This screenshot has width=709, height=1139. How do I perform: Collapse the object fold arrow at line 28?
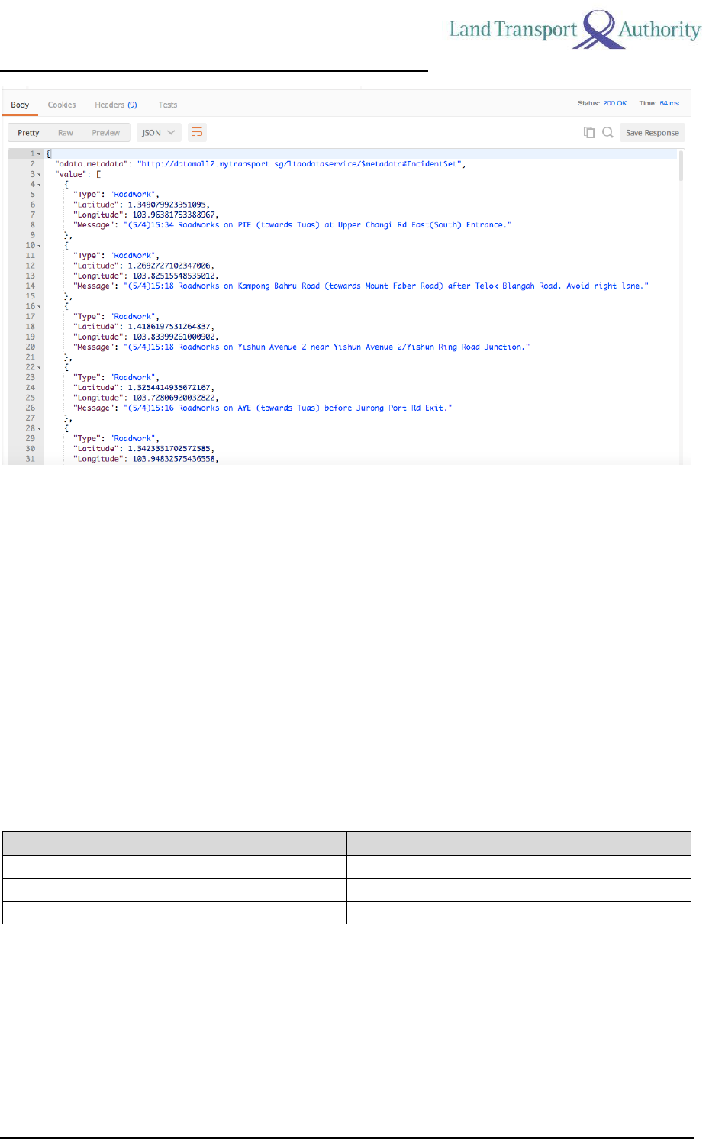(x=40, y=429)
